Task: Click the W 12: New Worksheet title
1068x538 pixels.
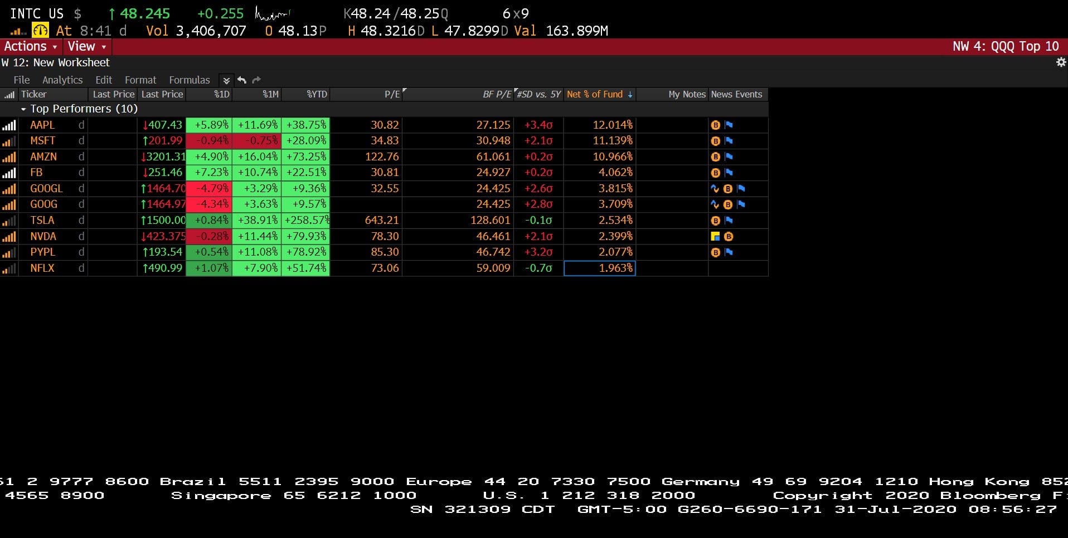Action: (x=56, y=63)
